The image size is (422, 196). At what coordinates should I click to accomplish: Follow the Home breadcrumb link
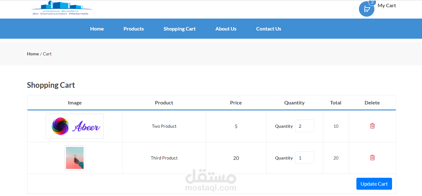(x=33, y=54)
